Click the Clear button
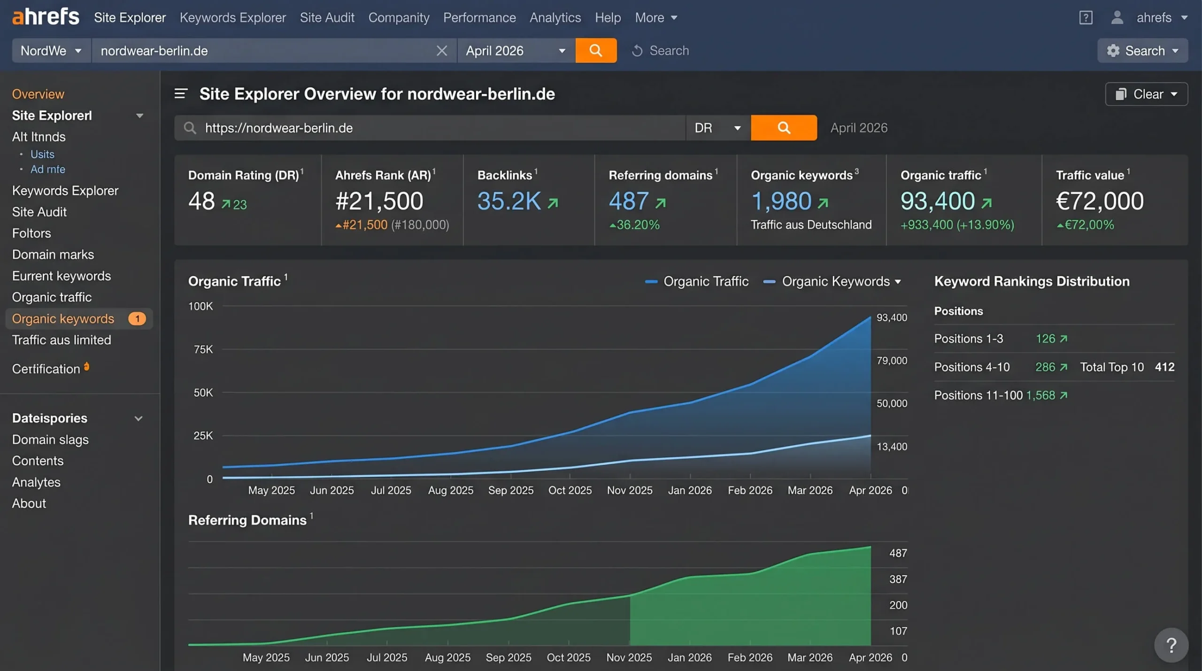The width and height of the screenshot is (1202, 671). 1146,94
